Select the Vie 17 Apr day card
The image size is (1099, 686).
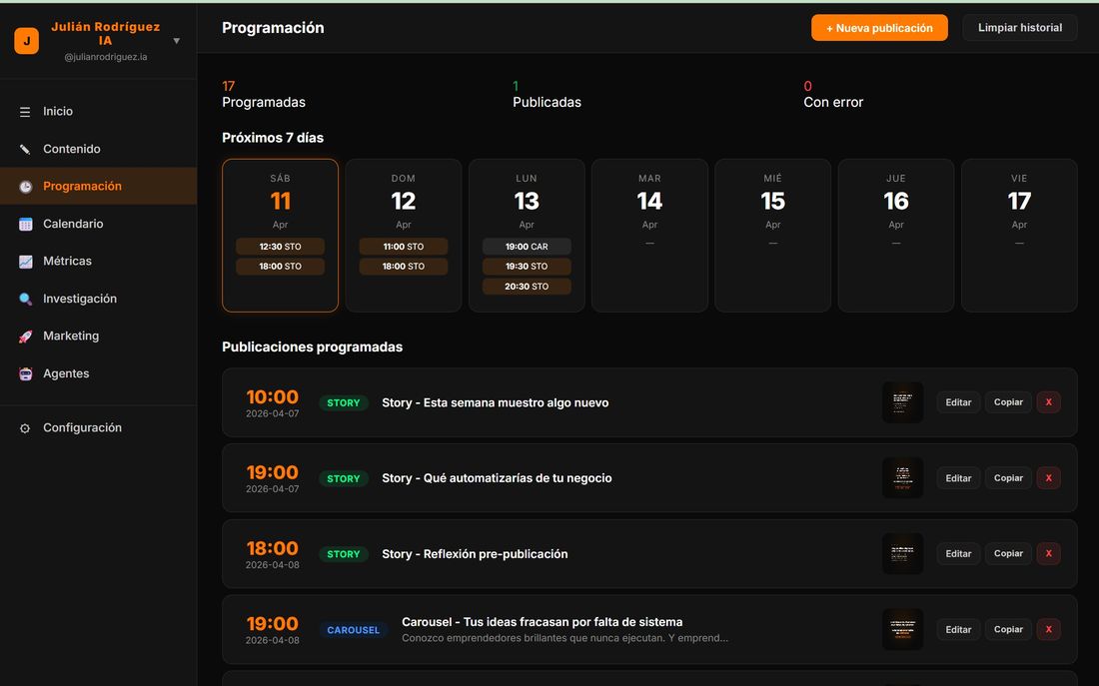[x=1019, y=236]
